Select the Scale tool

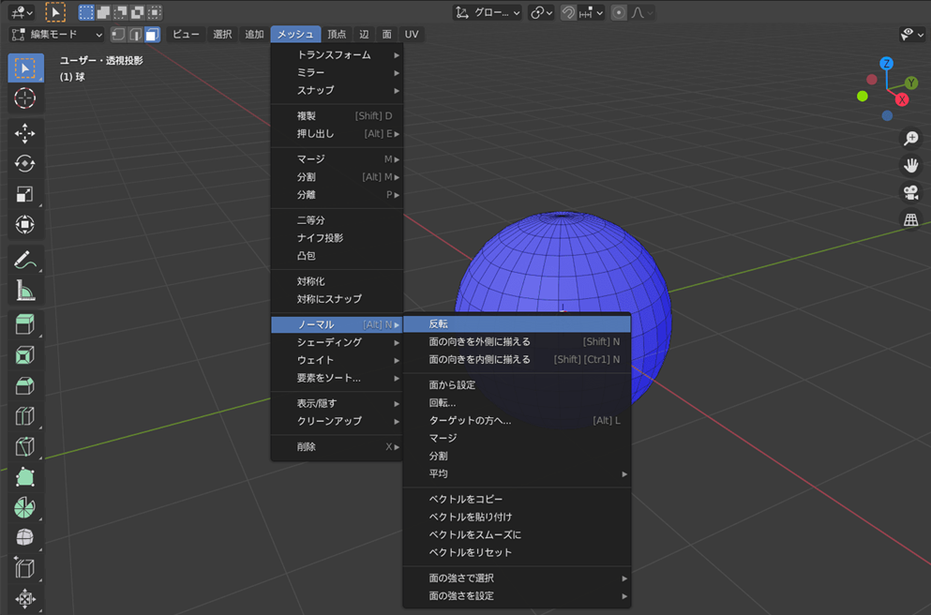pos(25,193)
